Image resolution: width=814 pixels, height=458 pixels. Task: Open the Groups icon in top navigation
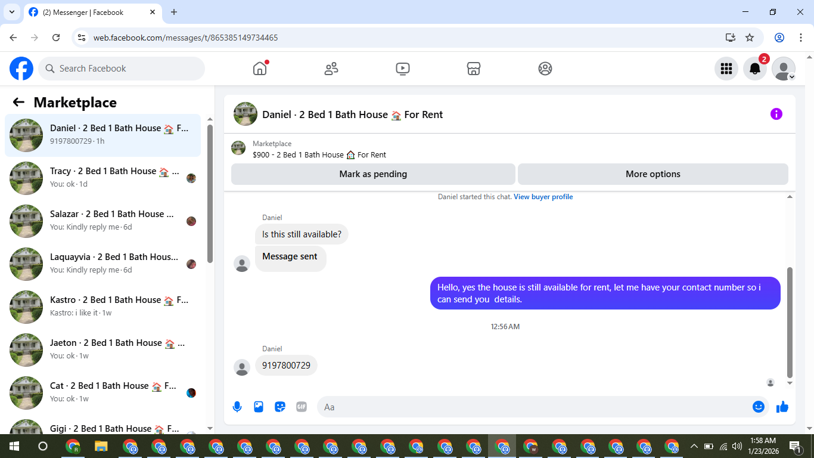(x=545, y=69)
